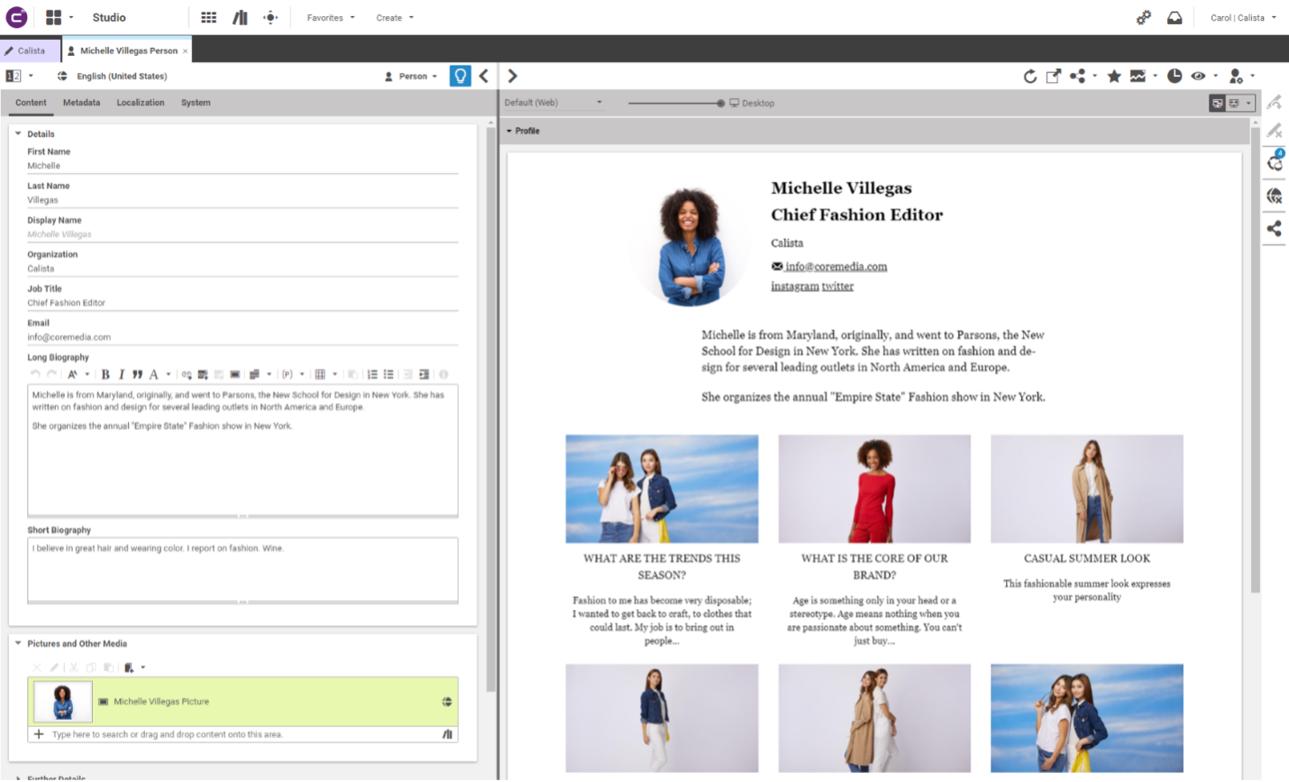Screen dimensions: 1289x782
Task: Collapse Pictures and Other Media section
Action: [18, 643]
